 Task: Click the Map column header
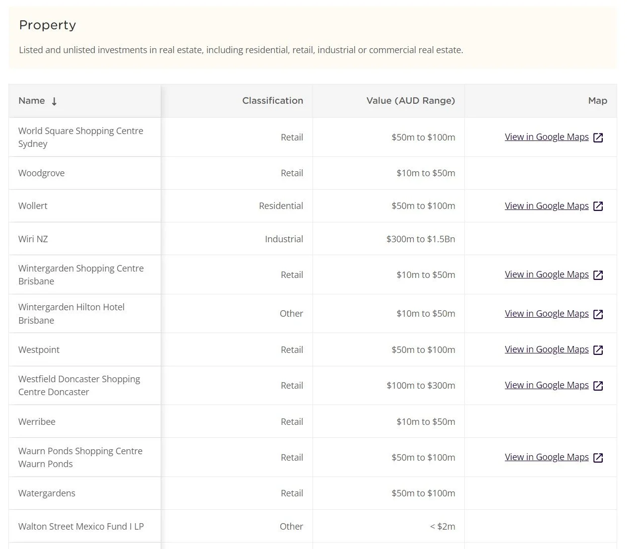pyautogui.click(x=541, y=101)
